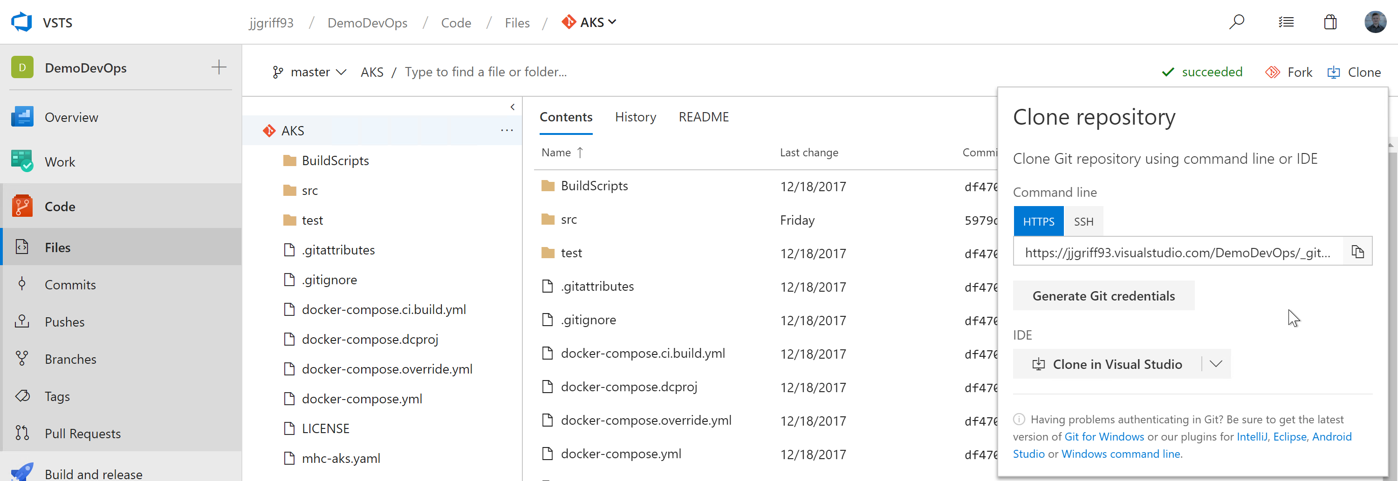Open the AKS root more-actions ellipsis
The width and height of the screenshot is (1398, 481).
point(507,131)
